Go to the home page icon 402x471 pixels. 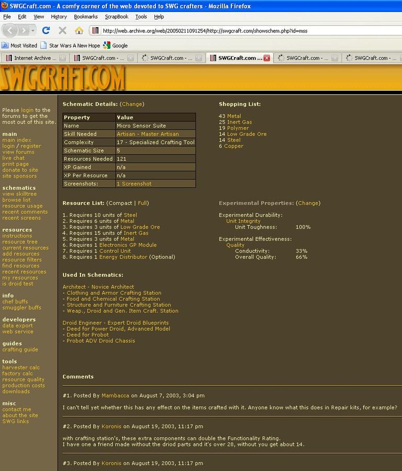click(79, 30)
